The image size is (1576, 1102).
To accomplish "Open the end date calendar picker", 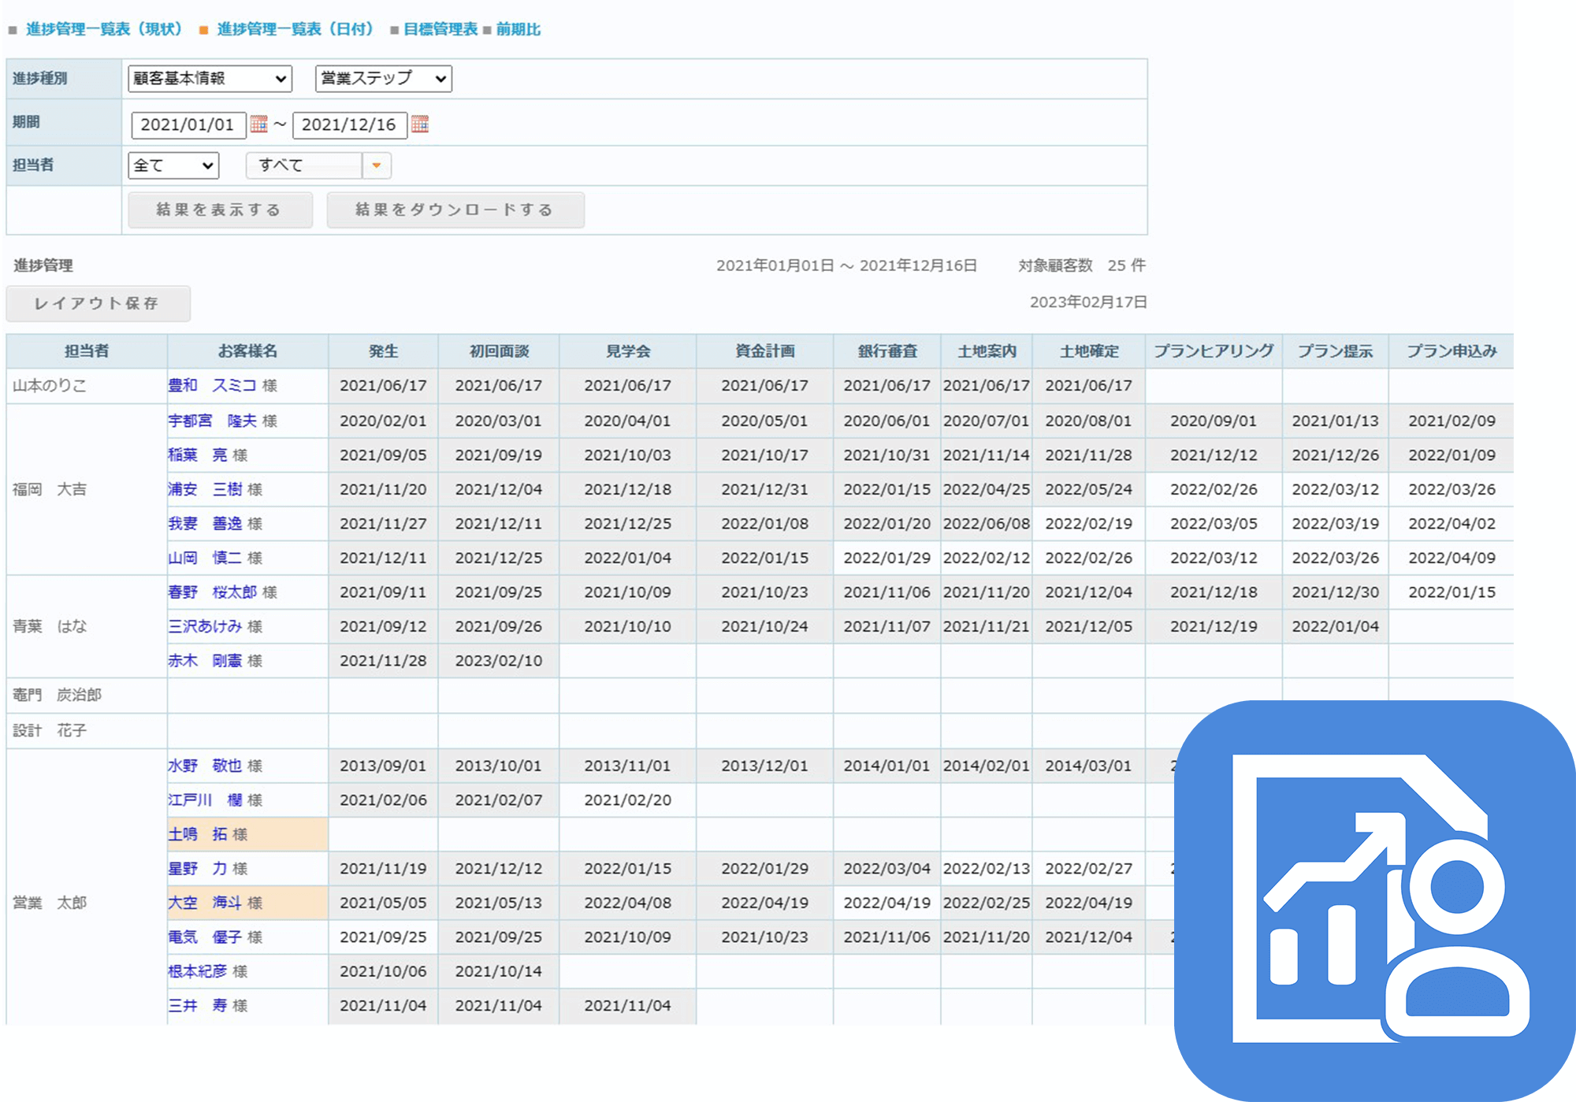I will pos(420,124).
